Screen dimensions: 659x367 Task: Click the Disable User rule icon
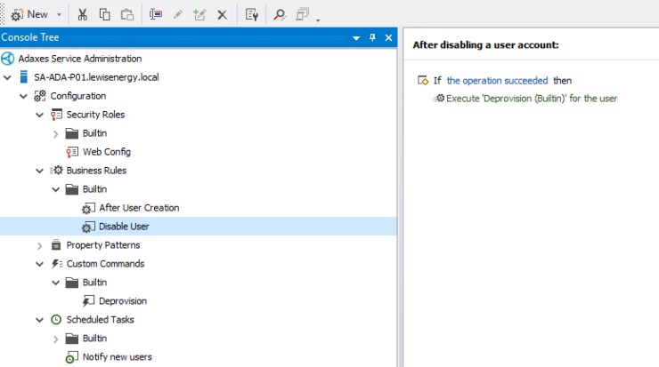pos(88,227)
